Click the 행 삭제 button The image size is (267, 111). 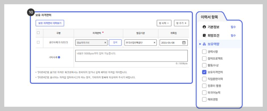164,23
